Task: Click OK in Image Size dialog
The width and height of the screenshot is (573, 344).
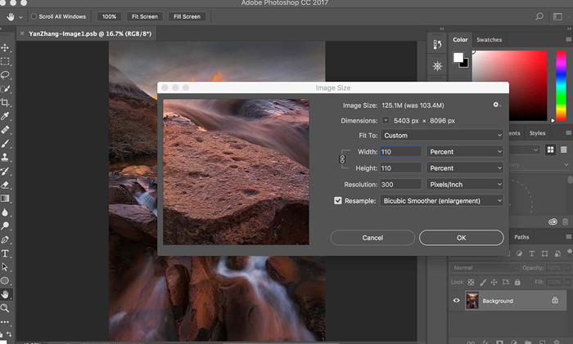Action: (461, 238)
